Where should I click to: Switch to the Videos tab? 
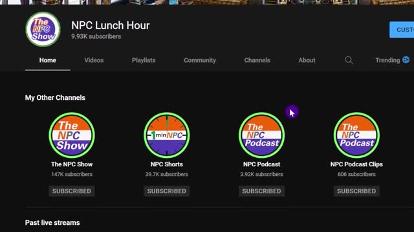click(x=94, y=60)
